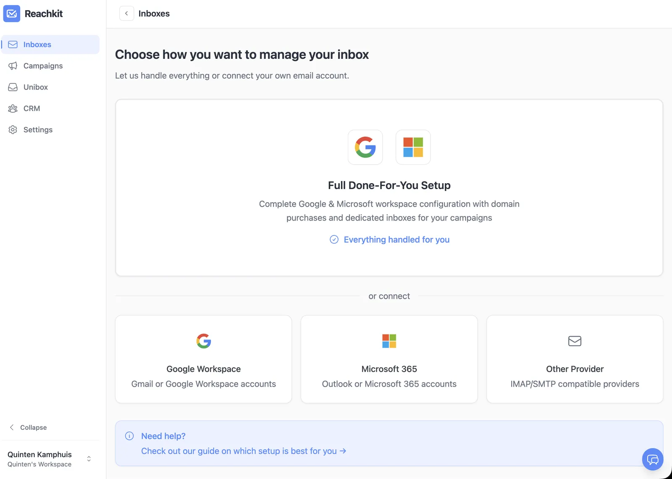This screenshot has height=479, width=672.
Task: Click the gear icon beside Settings
Action: [x=13, y=130]
